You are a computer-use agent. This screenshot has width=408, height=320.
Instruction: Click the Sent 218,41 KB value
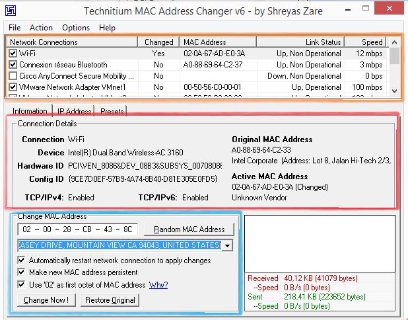325,297
